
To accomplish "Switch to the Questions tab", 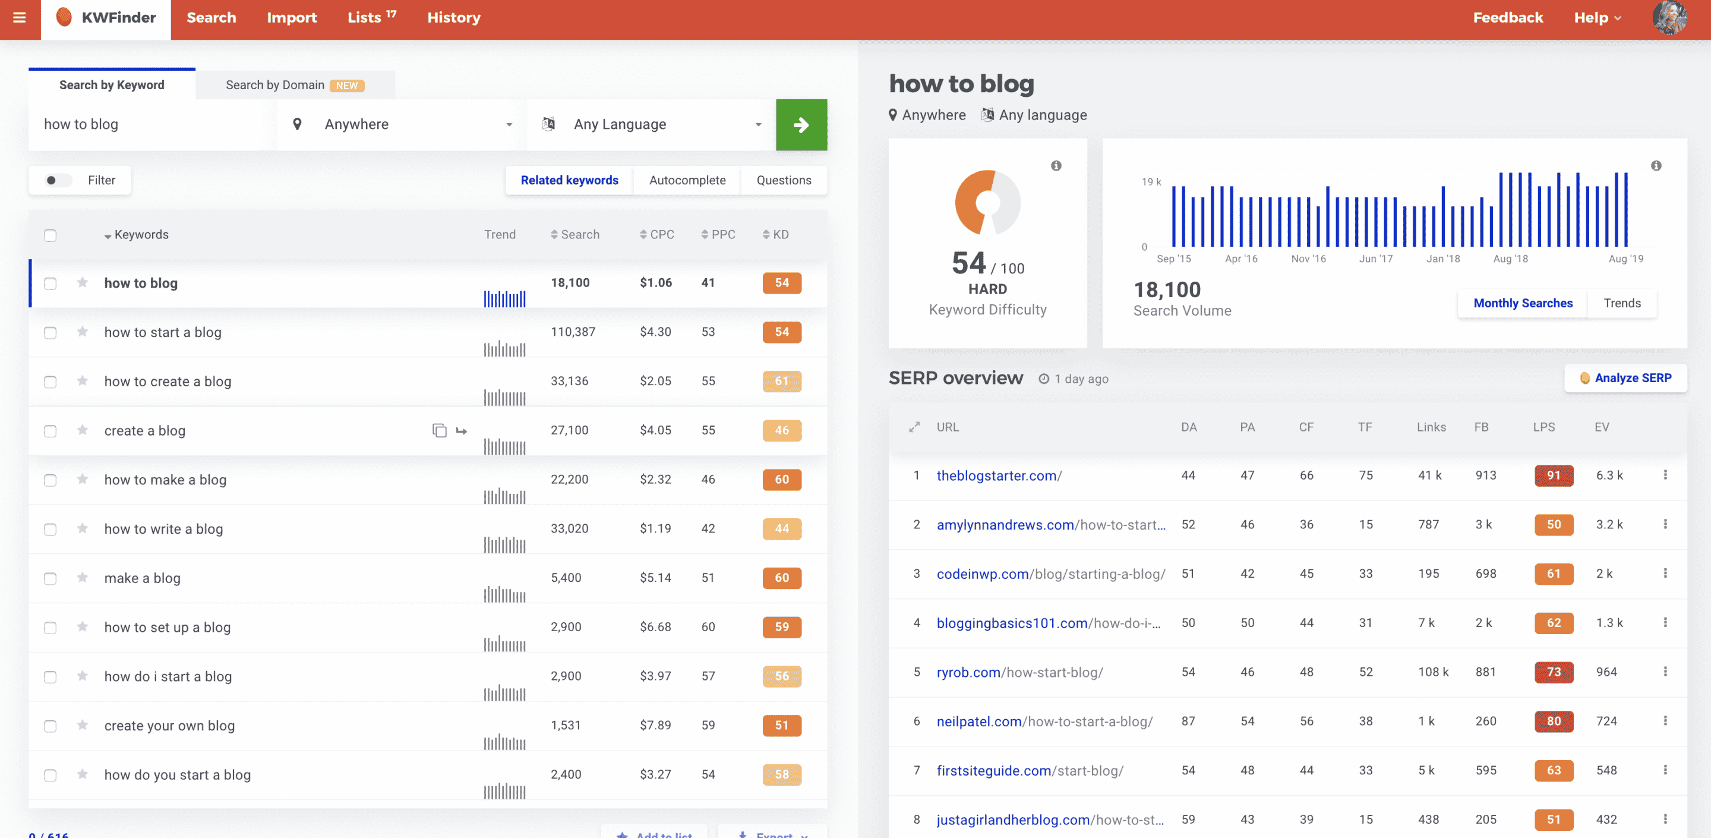I will point(784,180).
